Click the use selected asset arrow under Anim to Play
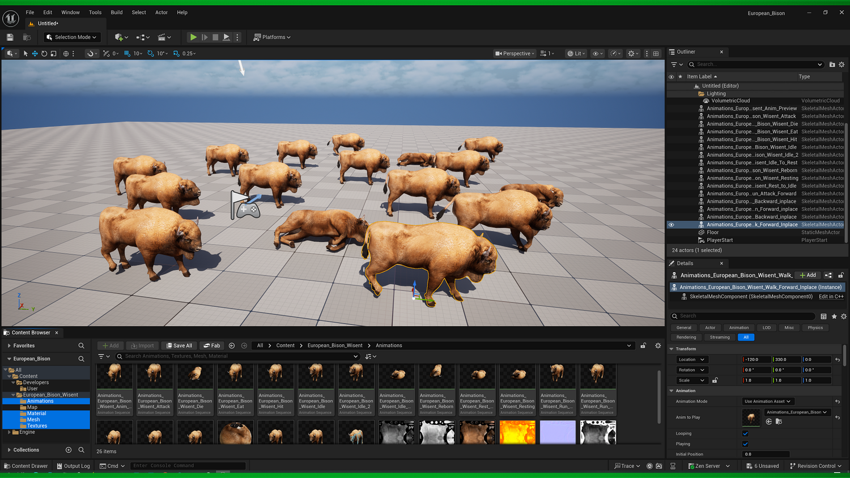This screenshot has width=850, height=478. [769, 421]
